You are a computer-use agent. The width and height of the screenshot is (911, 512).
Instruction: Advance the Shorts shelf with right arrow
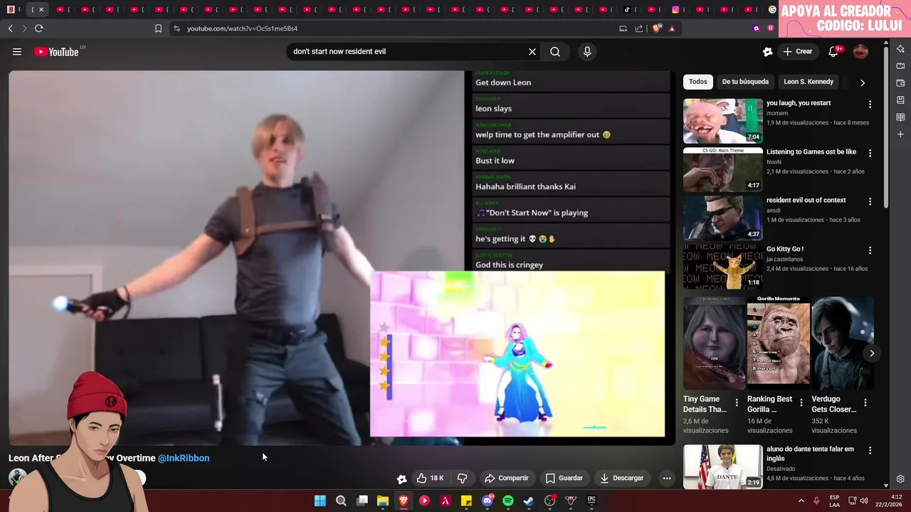click(x=872, y=353)
